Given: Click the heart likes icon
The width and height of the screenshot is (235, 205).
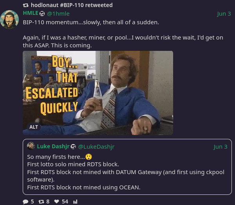Looking at the screenshot, I should (56, 201).
